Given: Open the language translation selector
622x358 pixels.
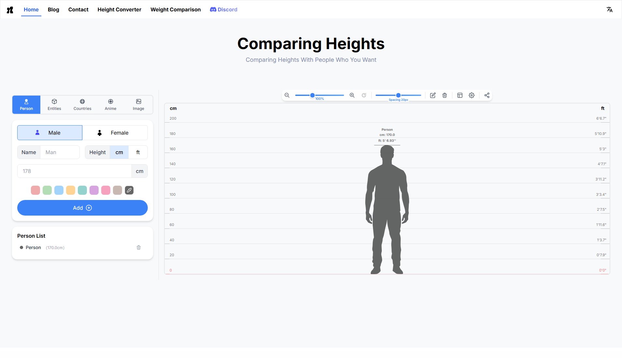Looking at the screenshot, I should pyautogui.click(x=609, y=9).
